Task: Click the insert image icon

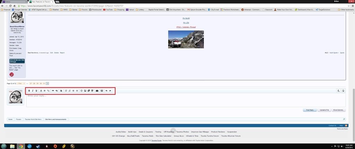Action: tap(85, 91)
